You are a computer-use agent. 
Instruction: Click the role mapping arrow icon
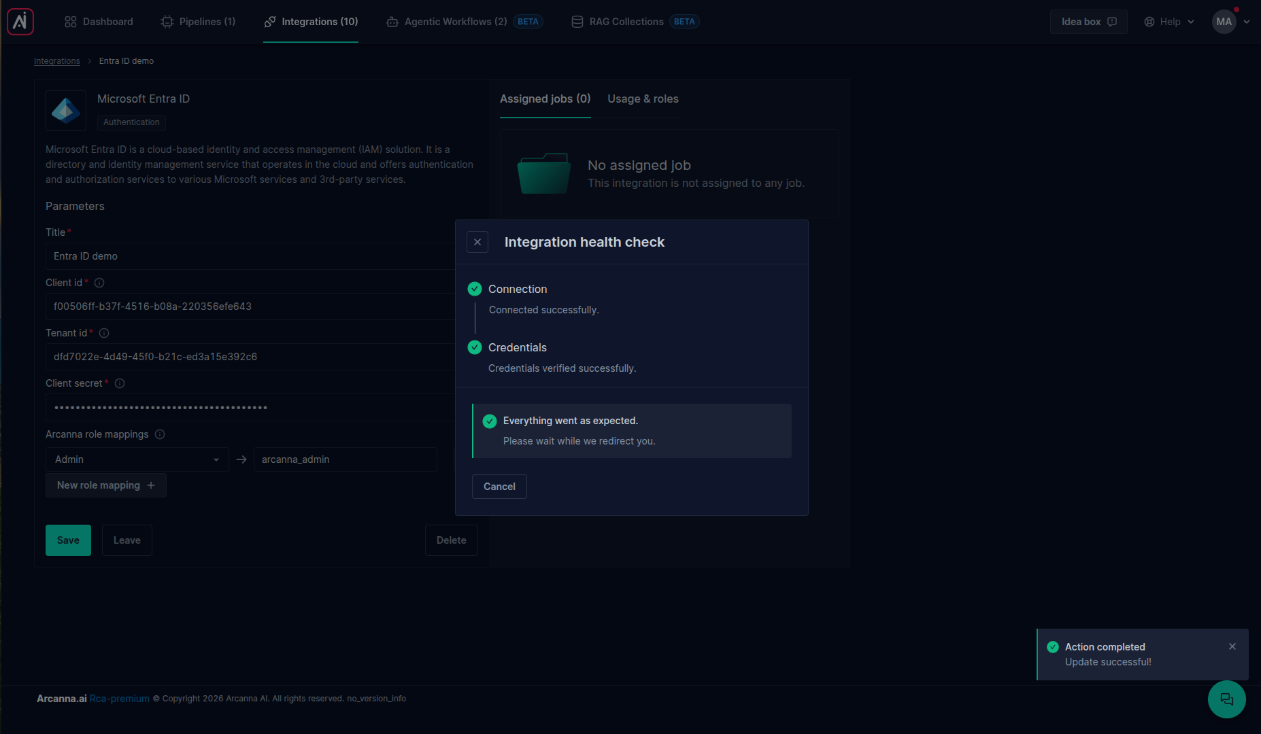pos(241,459)
